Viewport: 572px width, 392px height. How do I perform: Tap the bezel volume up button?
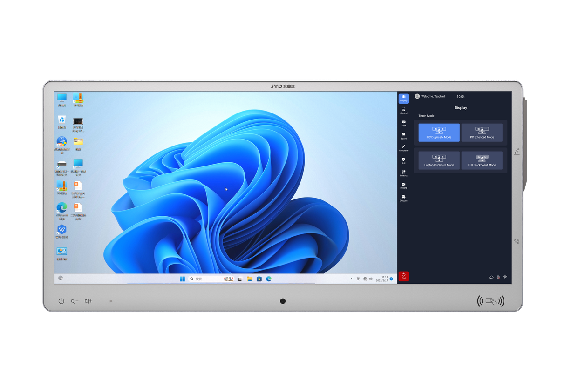click(x=89, y=301)
